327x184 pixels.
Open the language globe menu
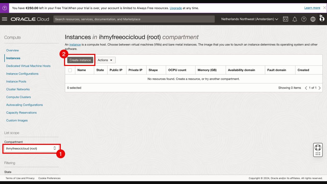(x=313, y=19)
